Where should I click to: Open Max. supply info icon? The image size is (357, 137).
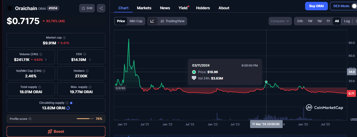[x=90, y=87]
